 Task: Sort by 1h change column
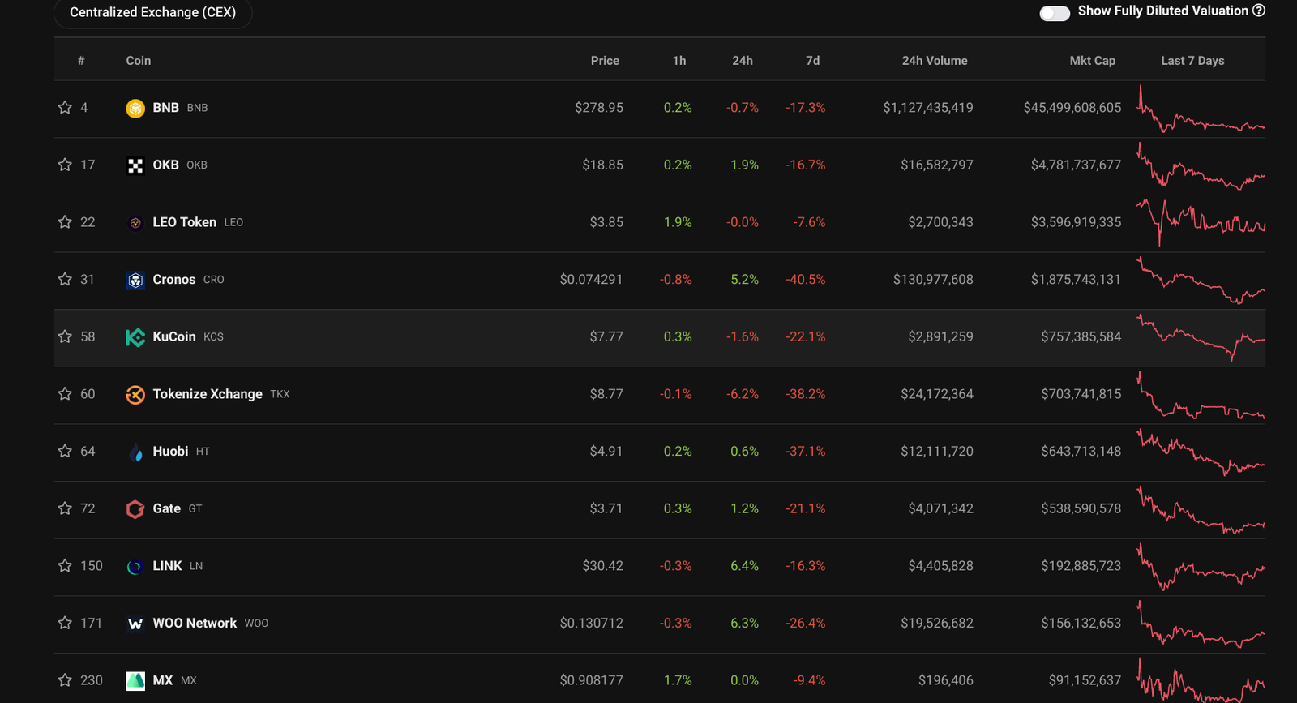coord(679,61)
